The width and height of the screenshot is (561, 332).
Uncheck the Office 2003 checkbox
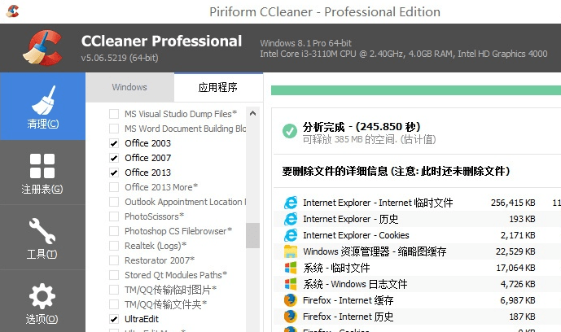pyautogui.click(x=114, y=143)
